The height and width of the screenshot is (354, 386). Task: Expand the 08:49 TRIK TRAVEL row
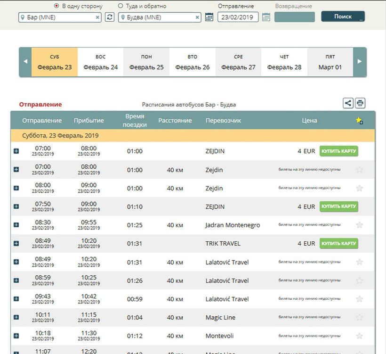pyautogui.click(x=16, y=244)
